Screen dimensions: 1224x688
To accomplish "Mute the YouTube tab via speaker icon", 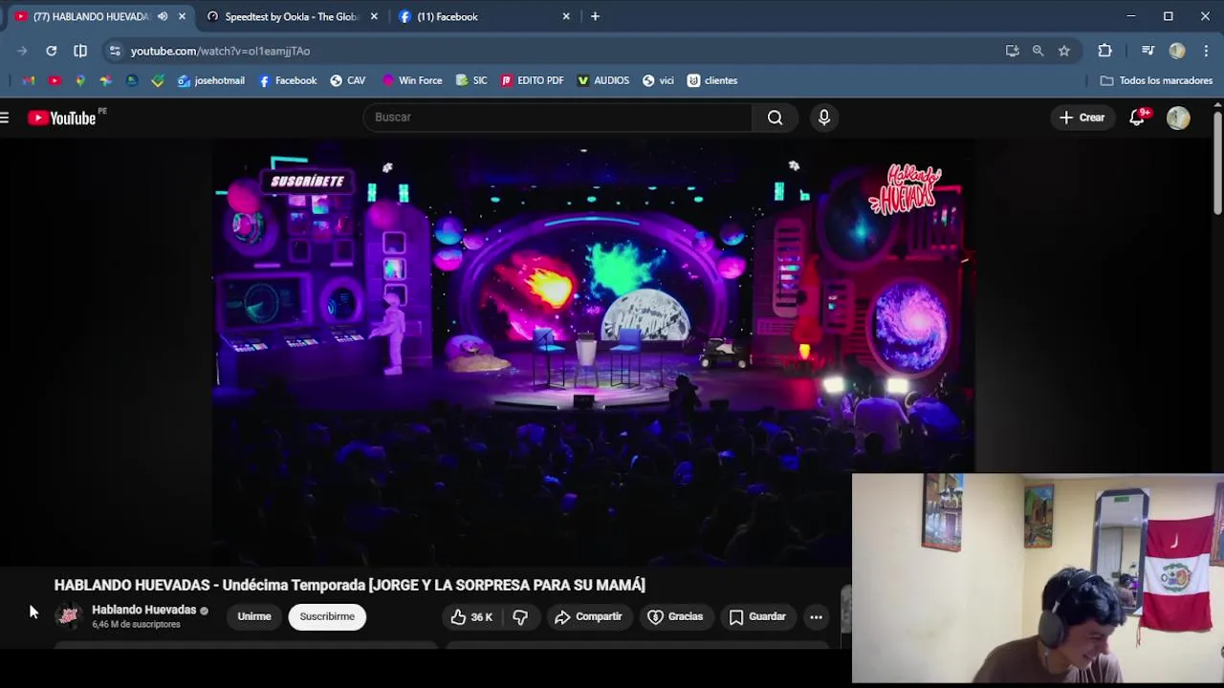I will (163, 16).
